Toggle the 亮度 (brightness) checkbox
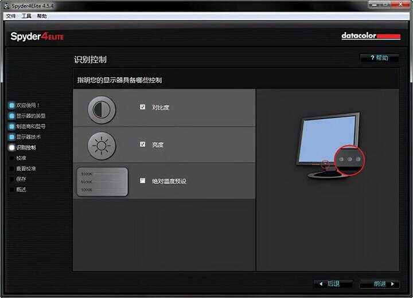 point(142,144)
